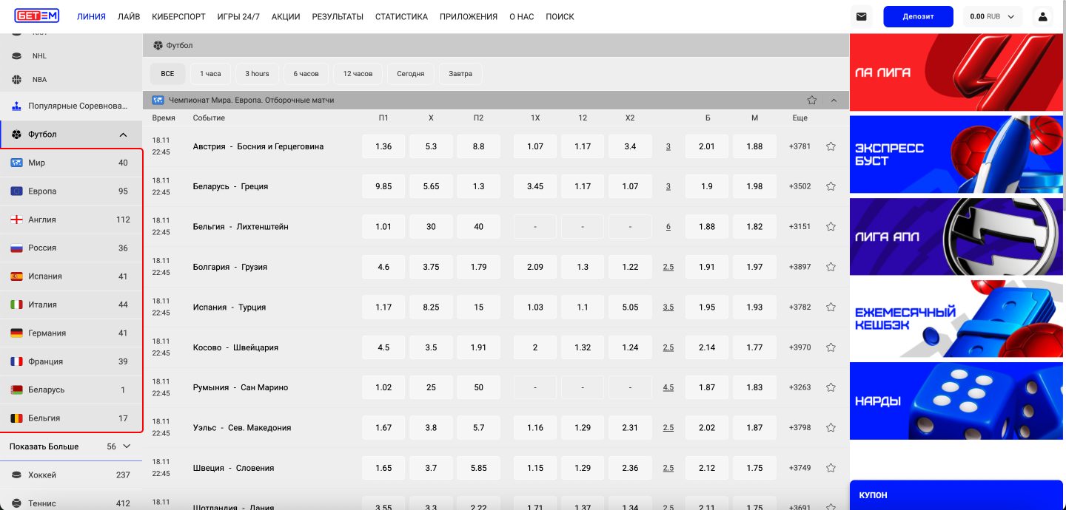
Task: Click the BETEM logo
Action: [36, 16]
